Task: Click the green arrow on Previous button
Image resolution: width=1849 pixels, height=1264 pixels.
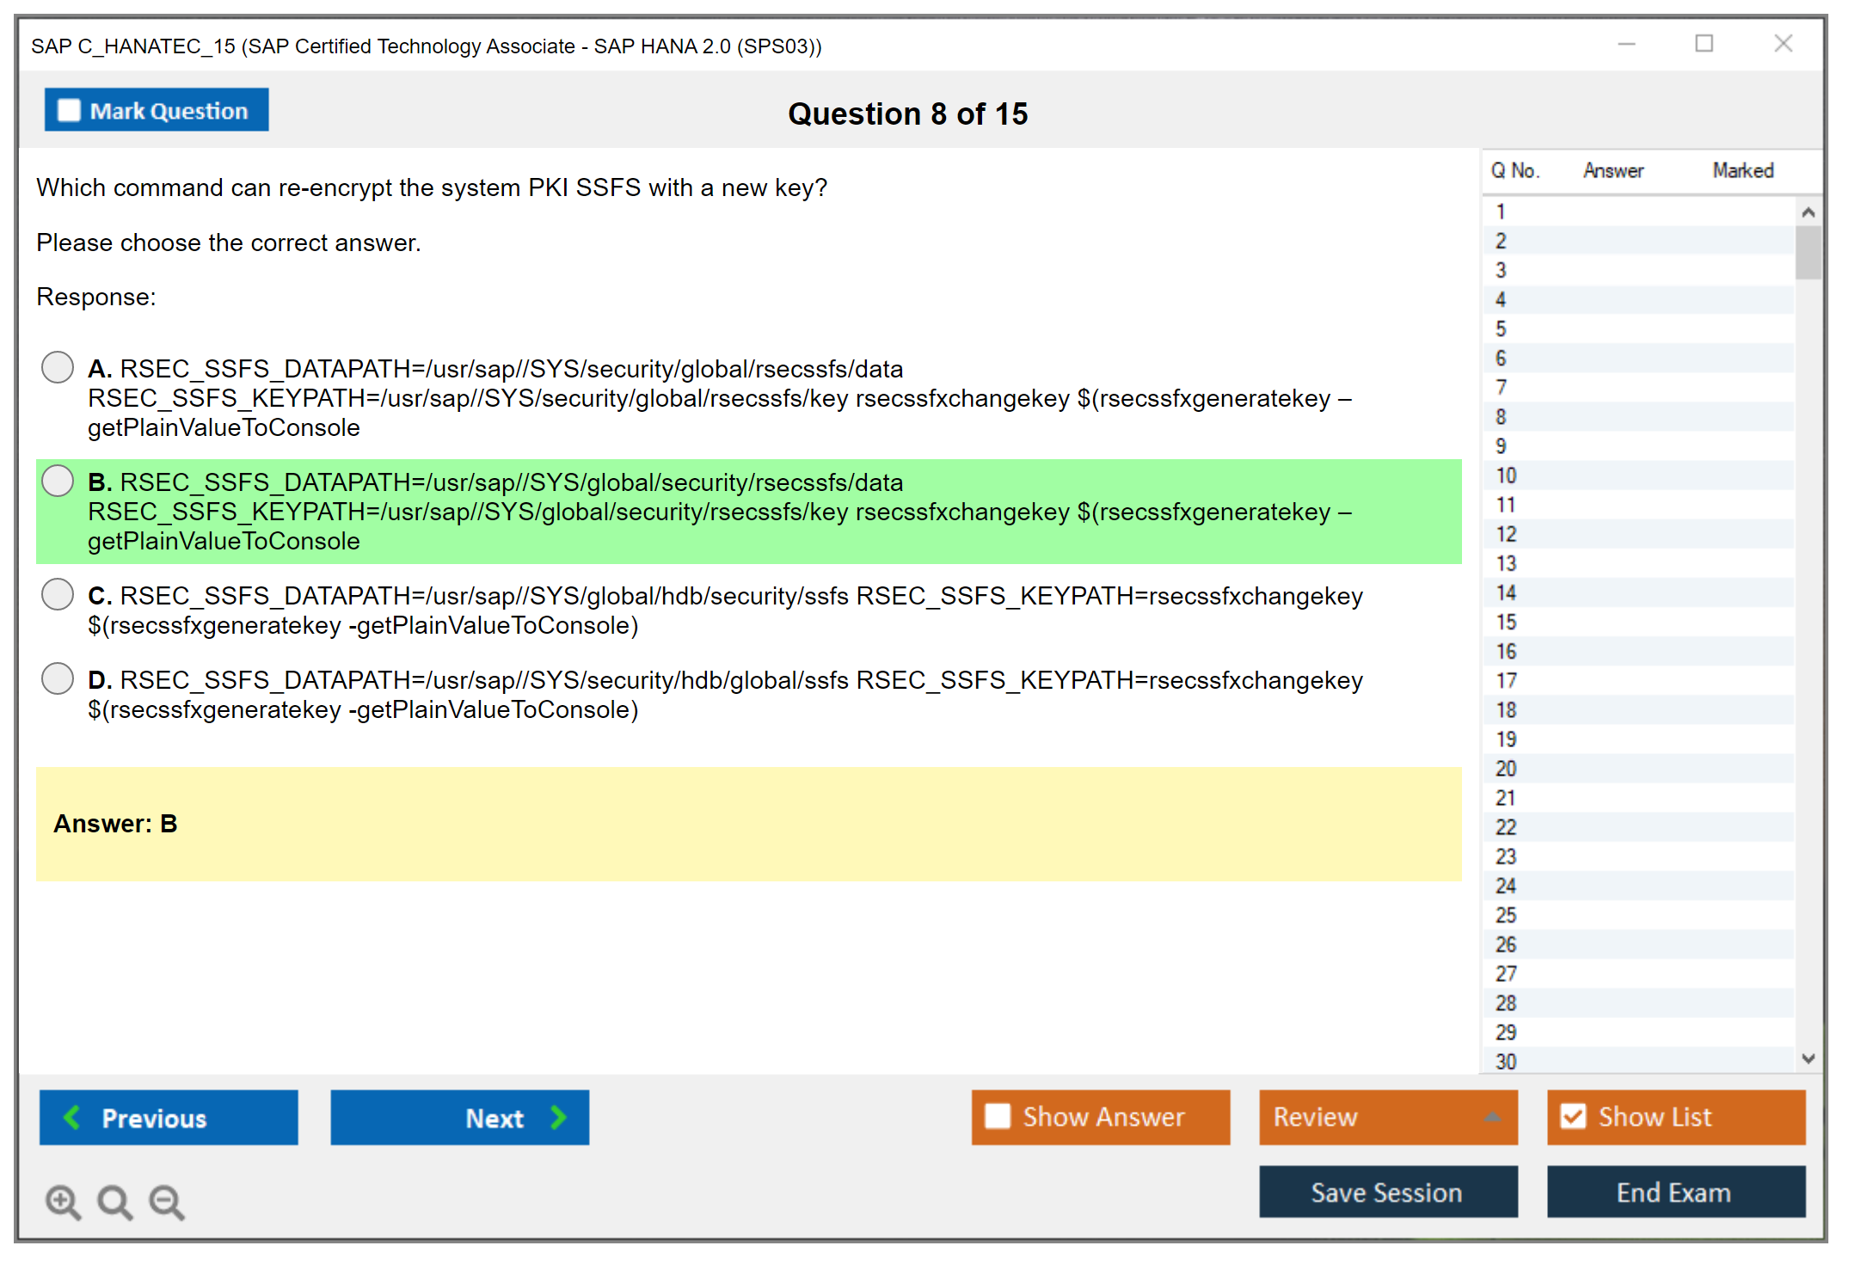Action: coord(72,1117)
